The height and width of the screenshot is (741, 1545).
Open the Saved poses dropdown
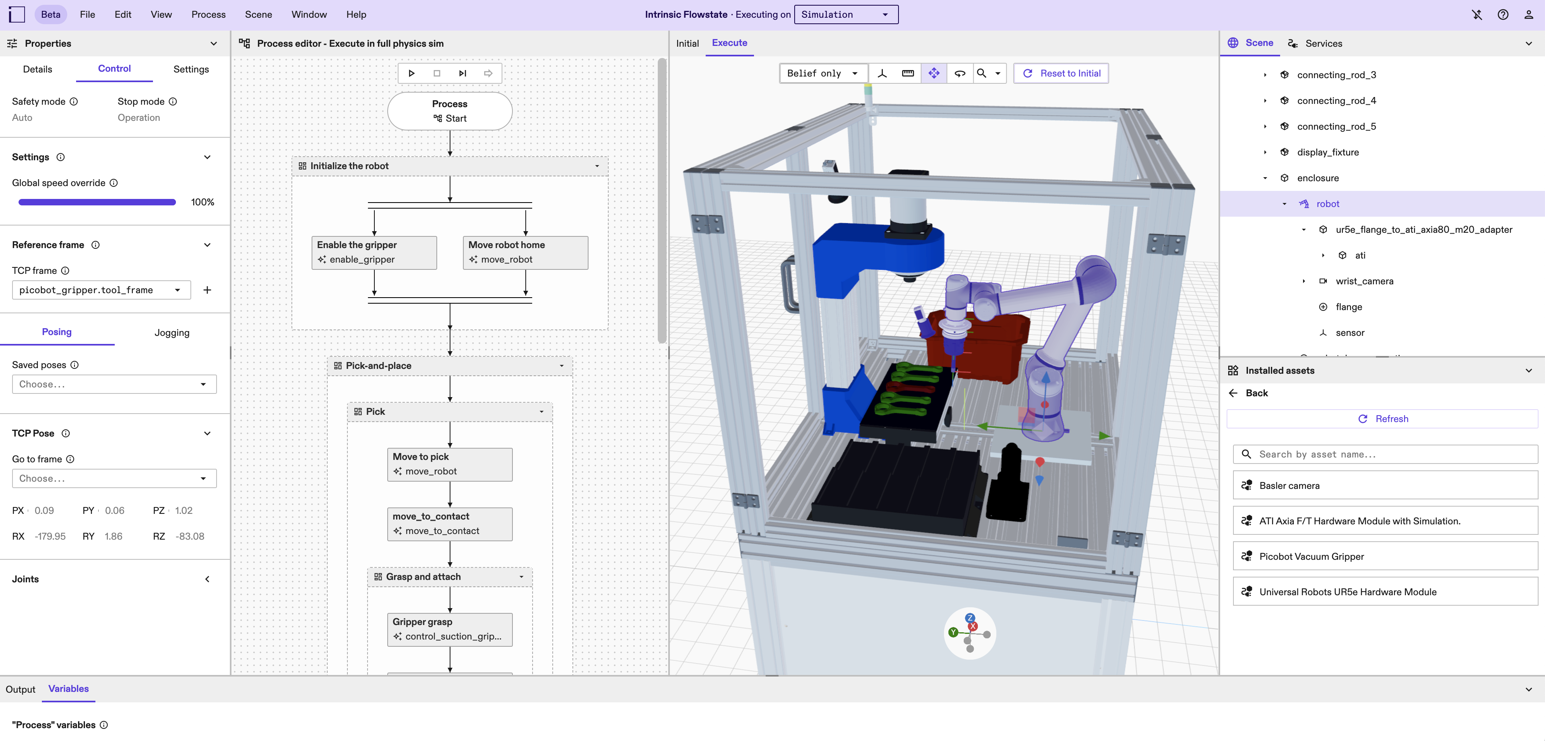tap(114, 384)
